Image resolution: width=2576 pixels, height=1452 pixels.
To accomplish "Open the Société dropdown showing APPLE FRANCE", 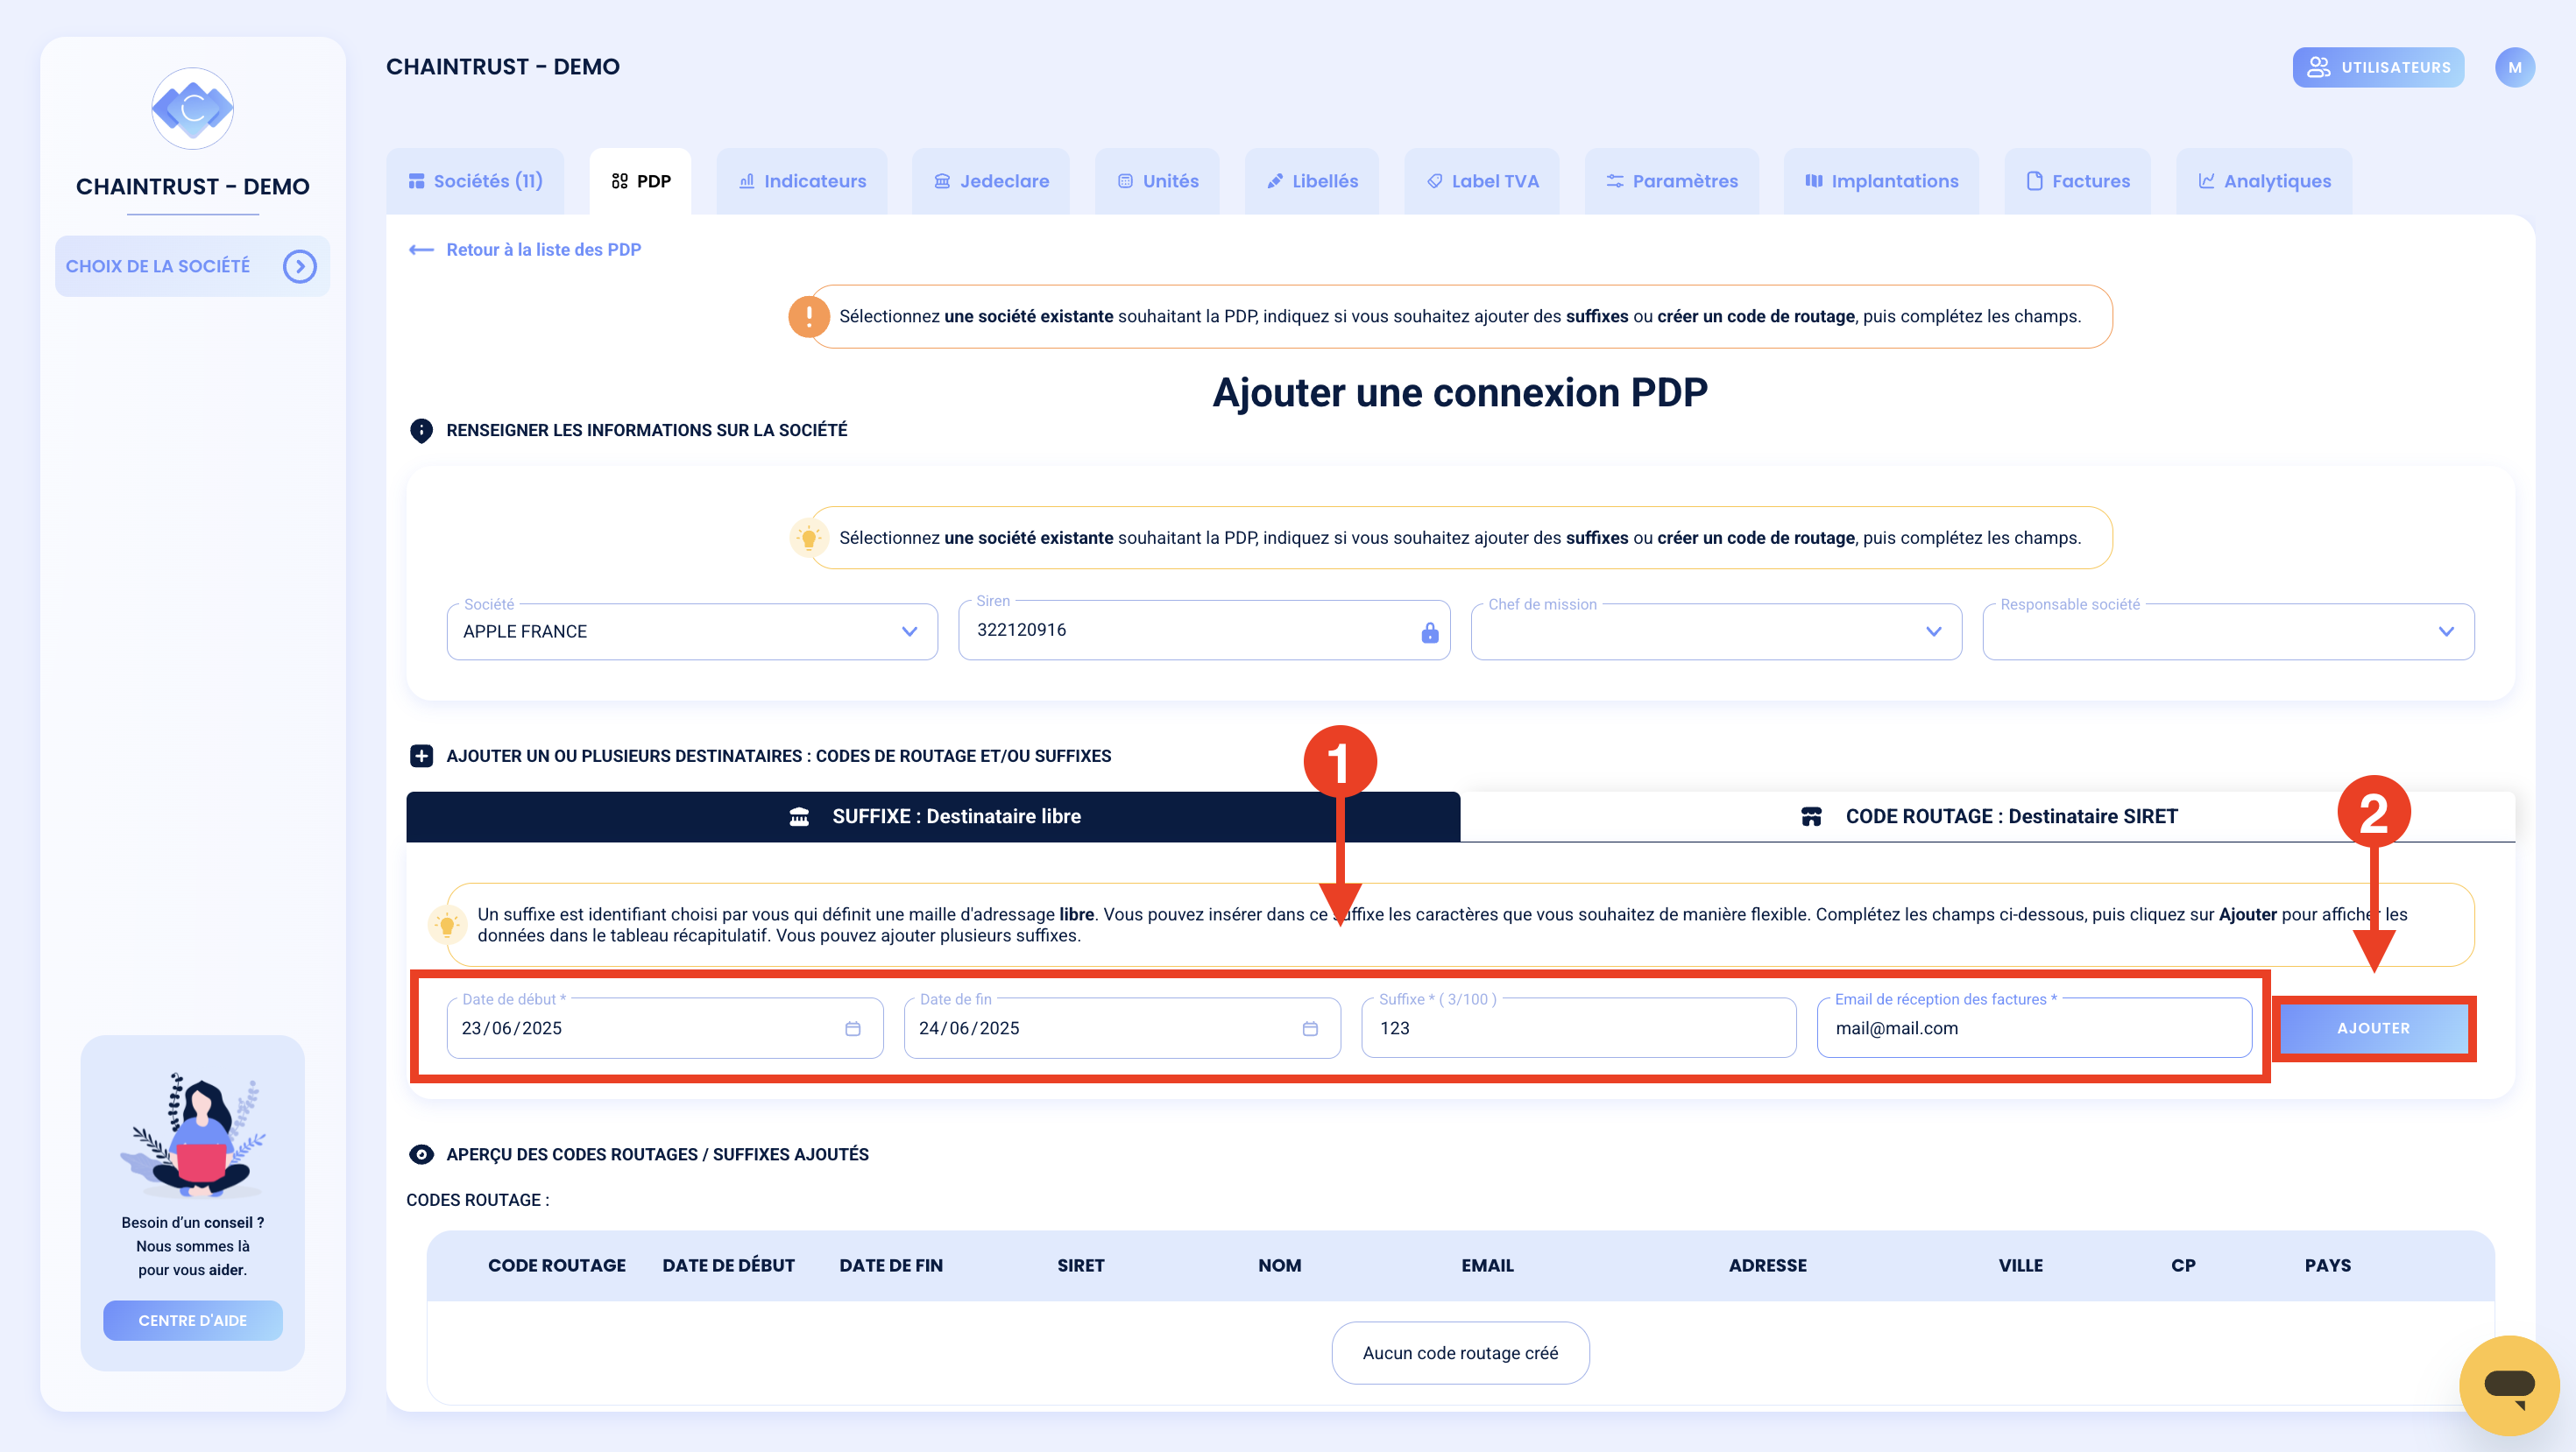I will tap(692, 631).
